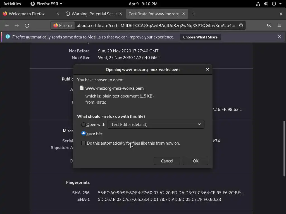Close the Warning: Potential Security tab
The height and width of the screenshot is (214, 286).
[x=121, y=14]
